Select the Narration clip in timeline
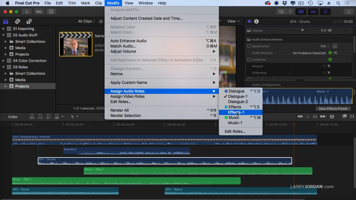 (127, 151)
